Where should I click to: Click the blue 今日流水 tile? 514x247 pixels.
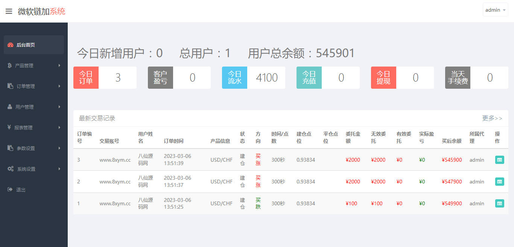tap(234, 78)
